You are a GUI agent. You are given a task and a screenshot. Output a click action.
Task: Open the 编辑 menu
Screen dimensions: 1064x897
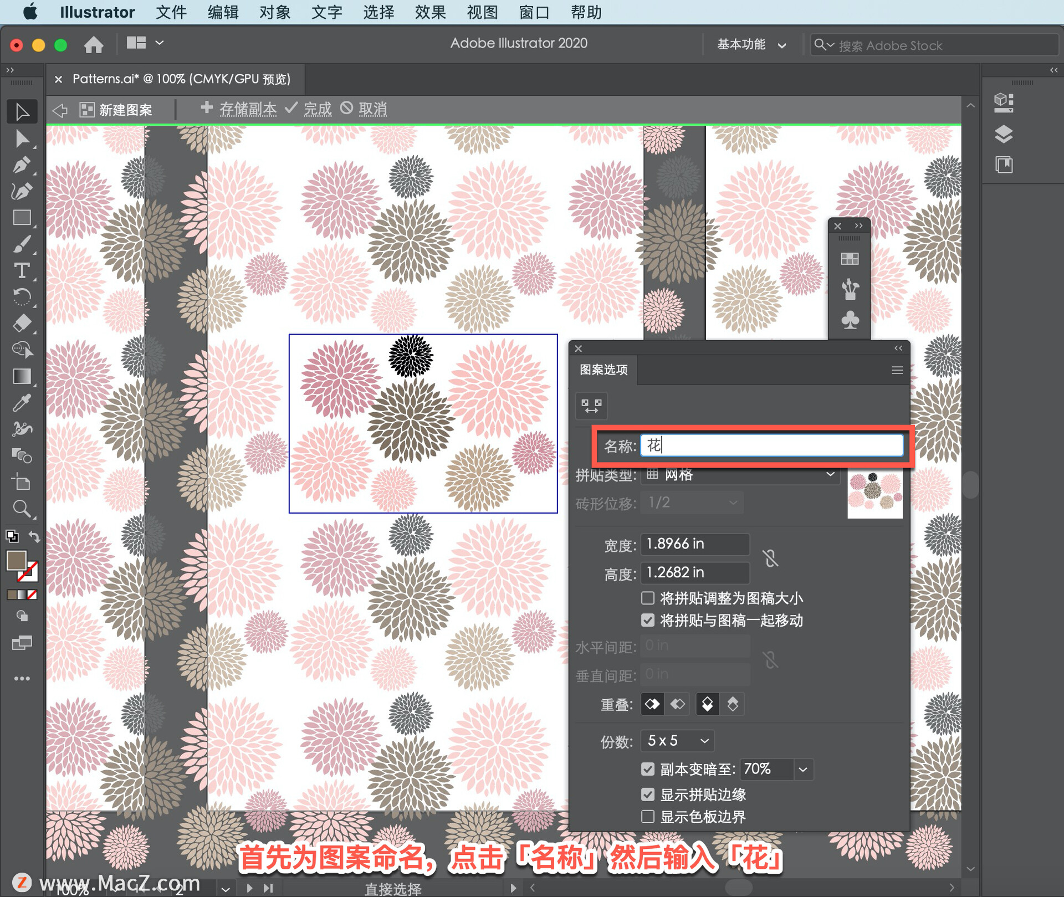[223, 12]
